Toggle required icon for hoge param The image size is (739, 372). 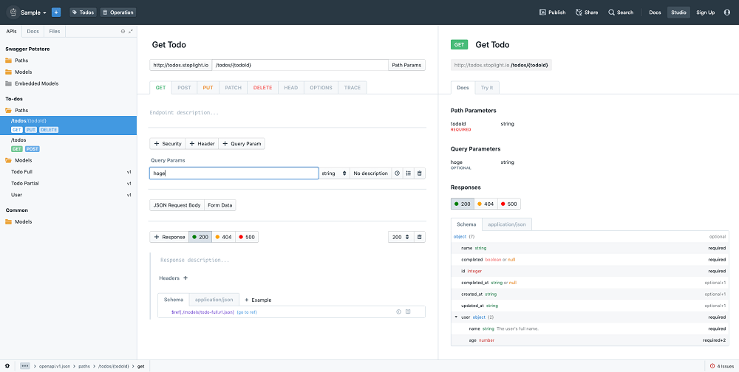397,173
